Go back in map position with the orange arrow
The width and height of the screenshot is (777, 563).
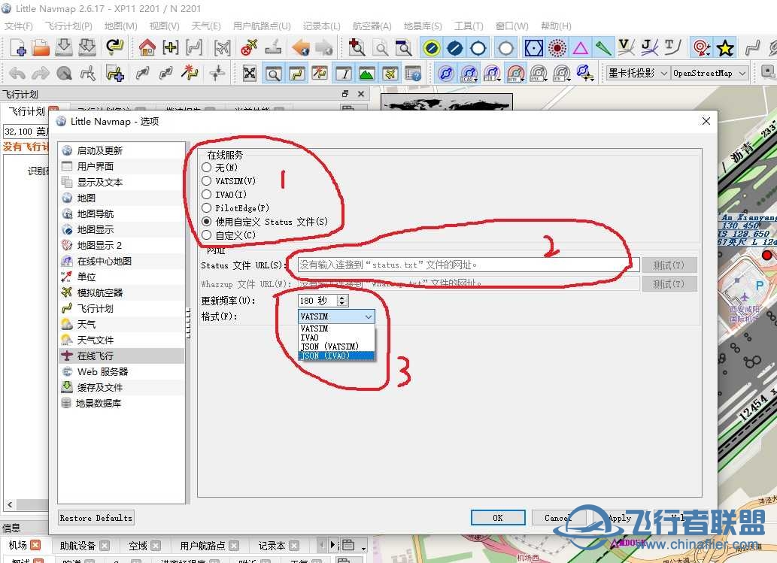tap(300, 47)
